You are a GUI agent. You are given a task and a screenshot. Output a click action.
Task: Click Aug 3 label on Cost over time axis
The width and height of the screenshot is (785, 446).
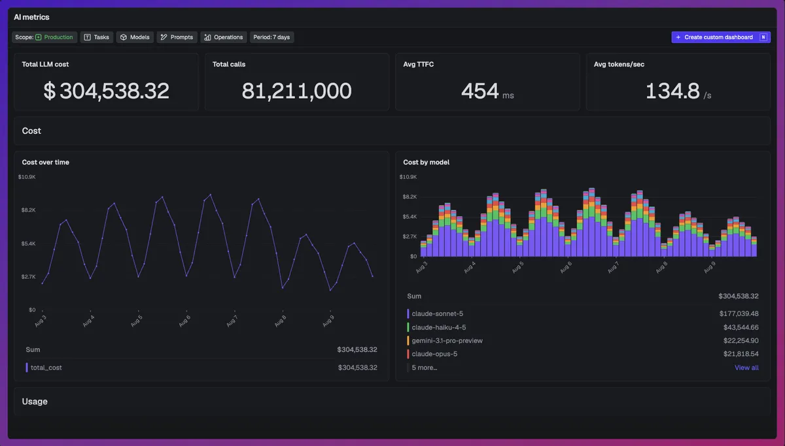(x=41, y=321)
